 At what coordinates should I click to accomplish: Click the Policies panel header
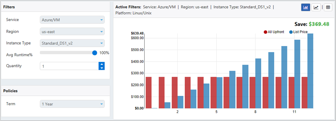(x=56, y=91)
